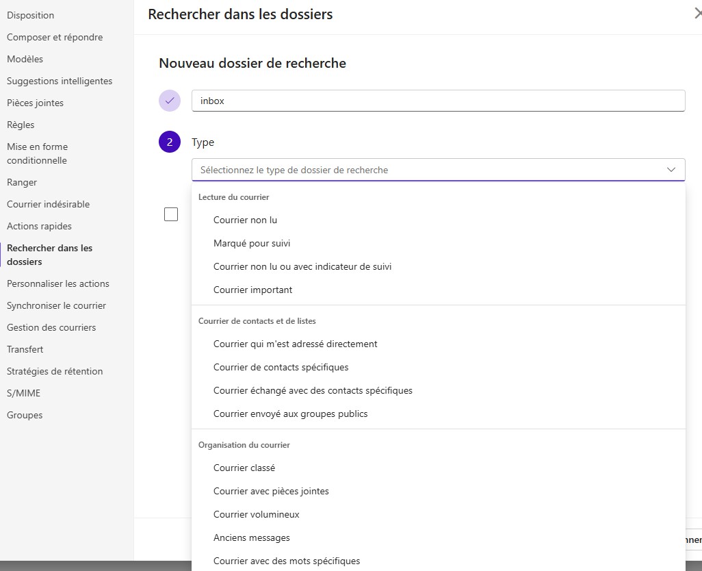Select S/MIME settings
Screen dimensions: 702x571
click(24, 393)
